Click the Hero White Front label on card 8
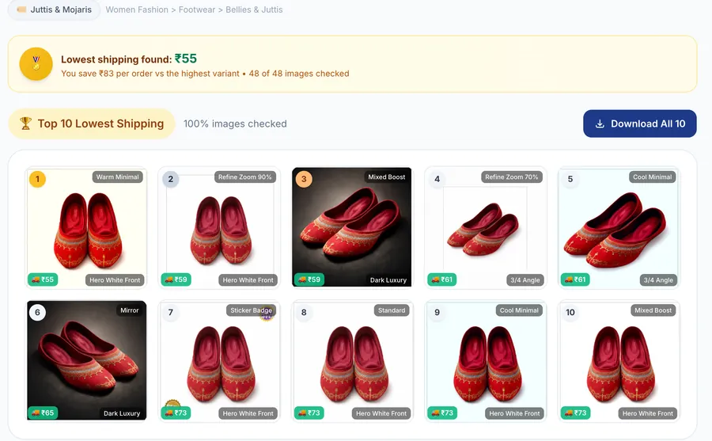Viewport: 712px width, 441px height. pyautogui.click(x=381, y=413)
